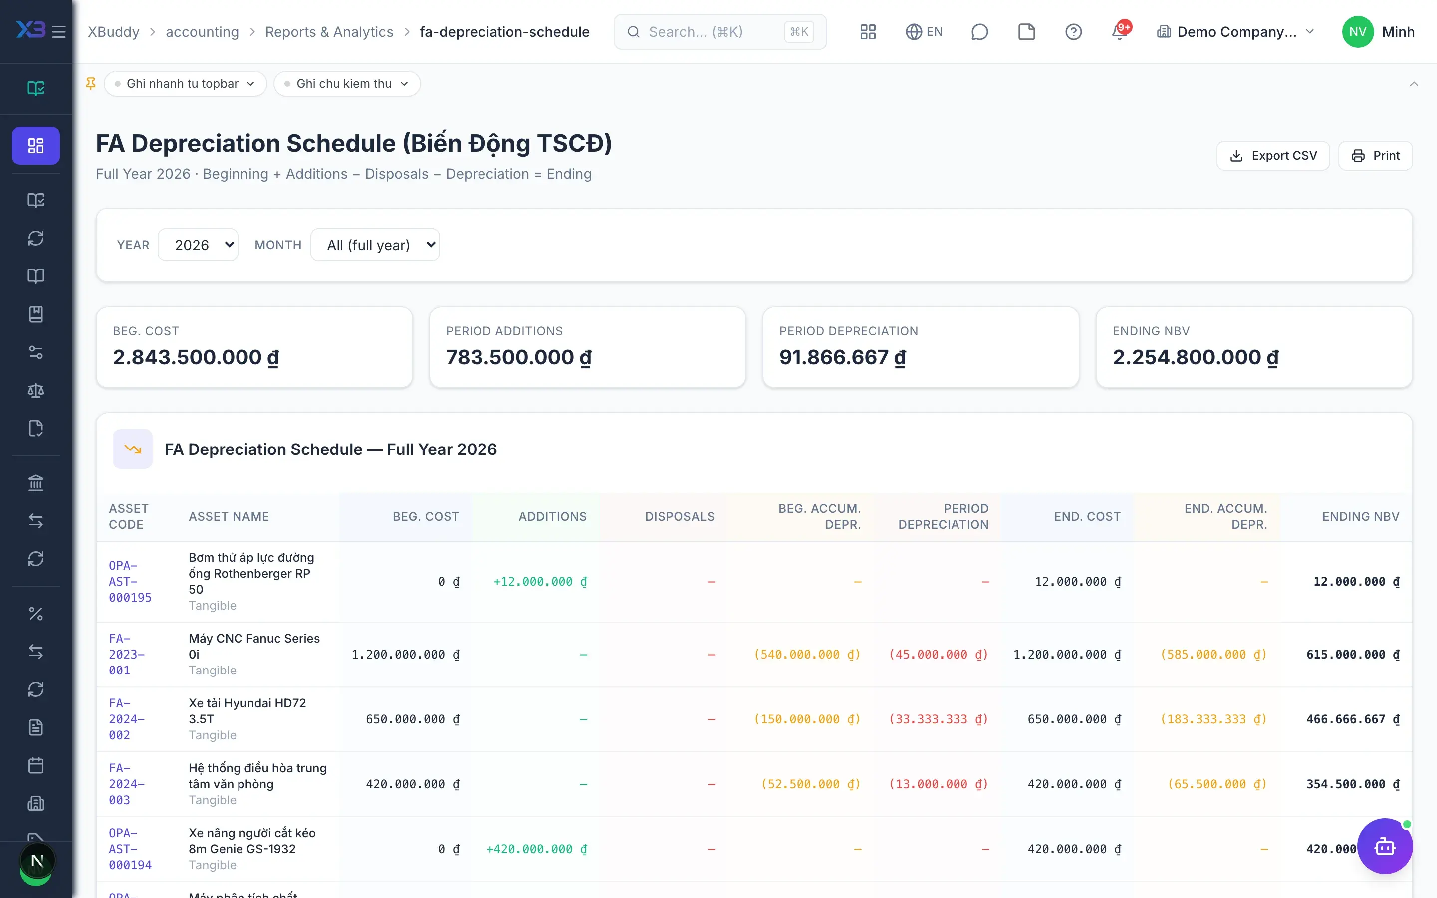The height and width of the screenshot is (898, 1437).
Task: Click the XB logo
Action: [x=30, y=30]
